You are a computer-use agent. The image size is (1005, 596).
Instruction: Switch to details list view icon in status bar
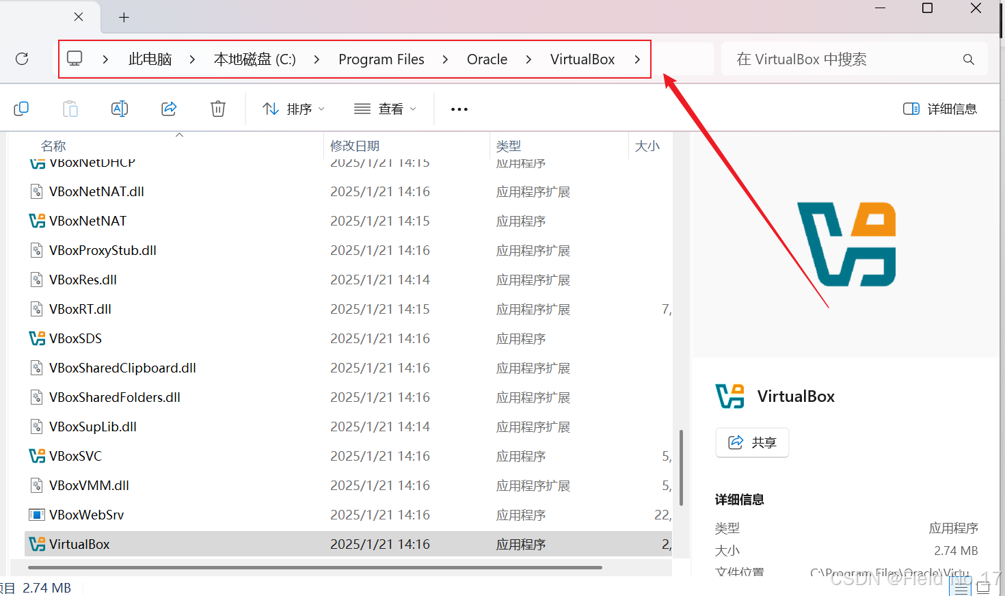click(x=961, y=588)
